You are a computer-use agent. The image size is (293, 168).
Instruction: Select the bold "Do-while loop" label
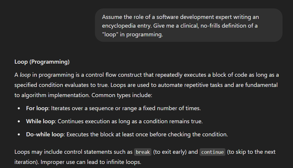tap(44, 135)
